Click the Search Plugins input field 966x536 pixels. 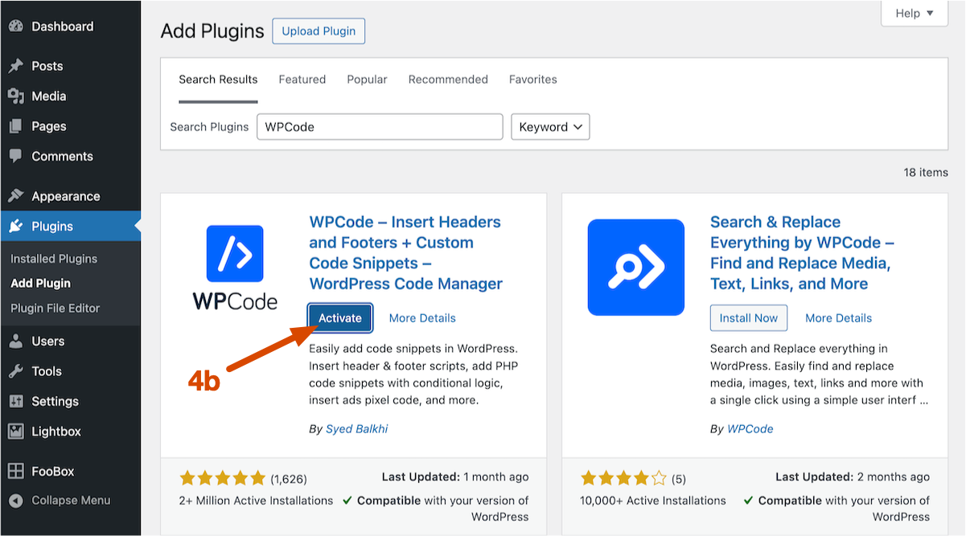tap(380, 127)
